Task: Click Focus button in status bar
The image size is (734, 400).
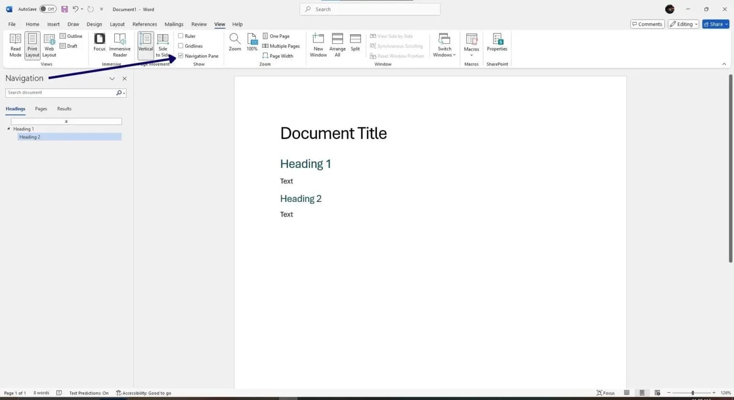Action: [605, 393]
